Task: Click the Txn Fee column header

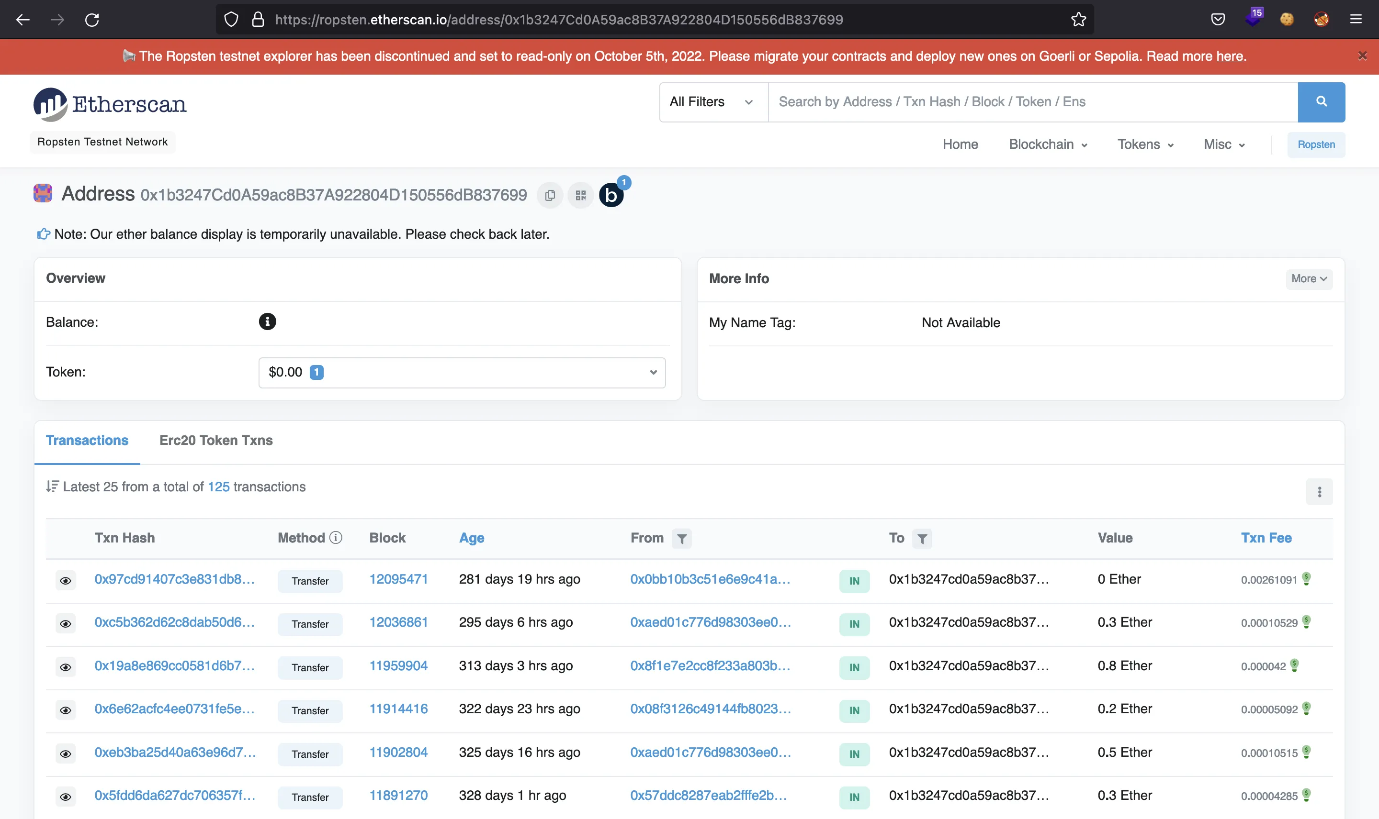Action: click(x=1266, y=538)
